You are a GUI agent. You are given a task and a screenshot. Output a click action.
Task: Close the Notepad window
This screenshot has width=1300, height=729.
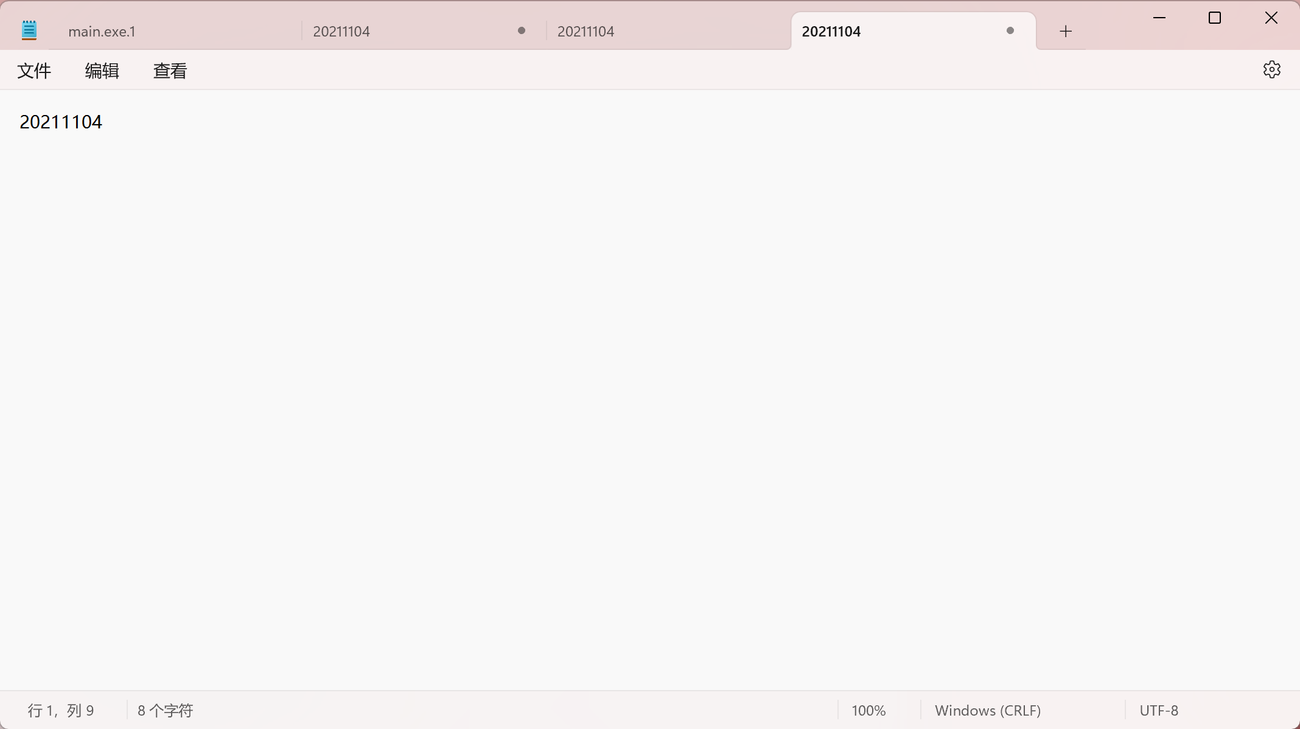click(1271, 18)
